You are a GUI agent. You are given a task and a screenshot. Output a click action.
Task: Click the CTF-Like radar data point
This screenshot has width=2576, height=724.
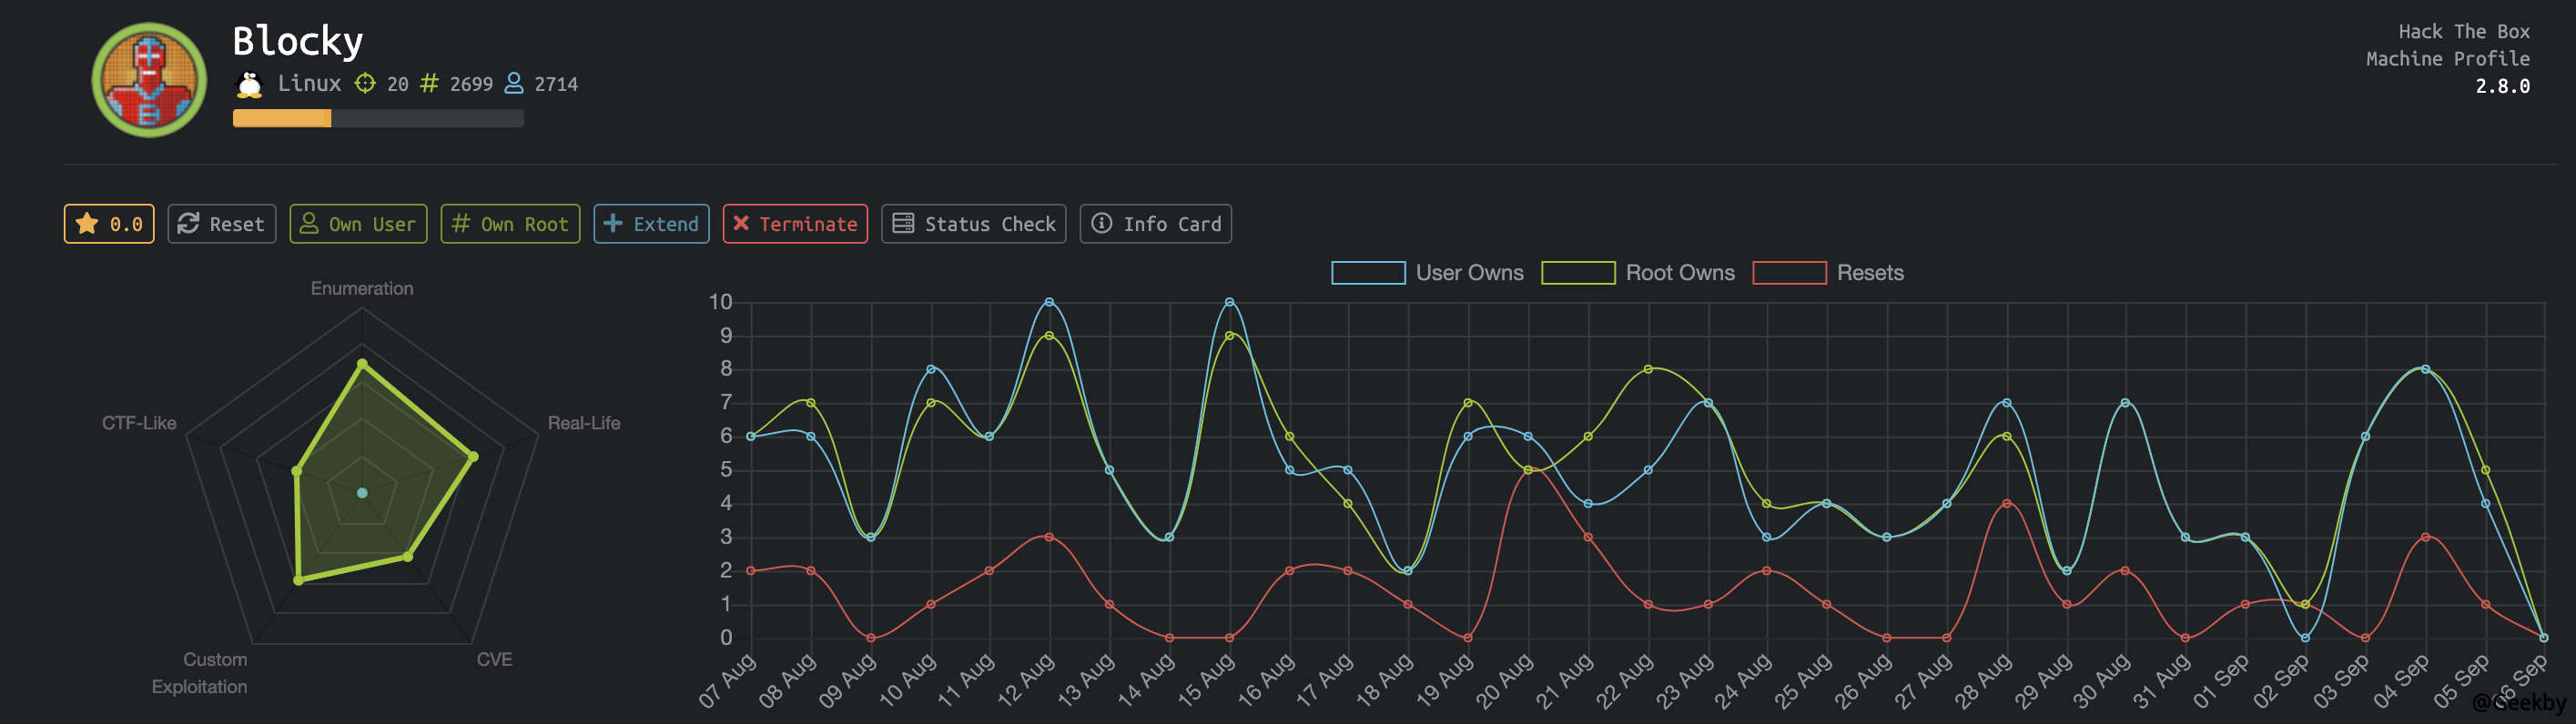pos(296,470)
